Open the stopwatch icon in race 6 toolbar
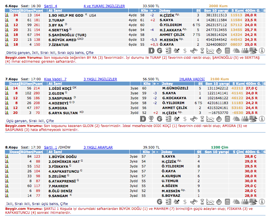The image size is (273, 220). click(219, 50)
